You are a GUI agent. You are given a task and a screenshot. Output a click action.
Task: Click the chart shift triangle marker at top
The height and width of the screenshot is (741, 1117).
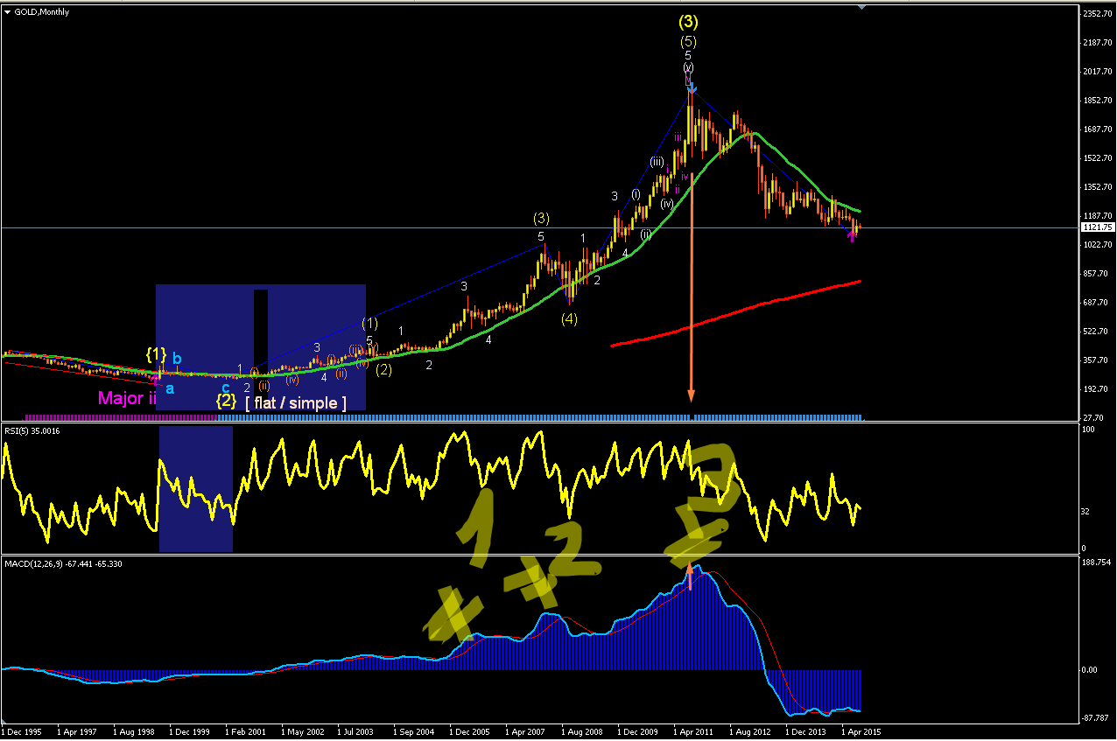pyautogui.click(x=861, y=7)
